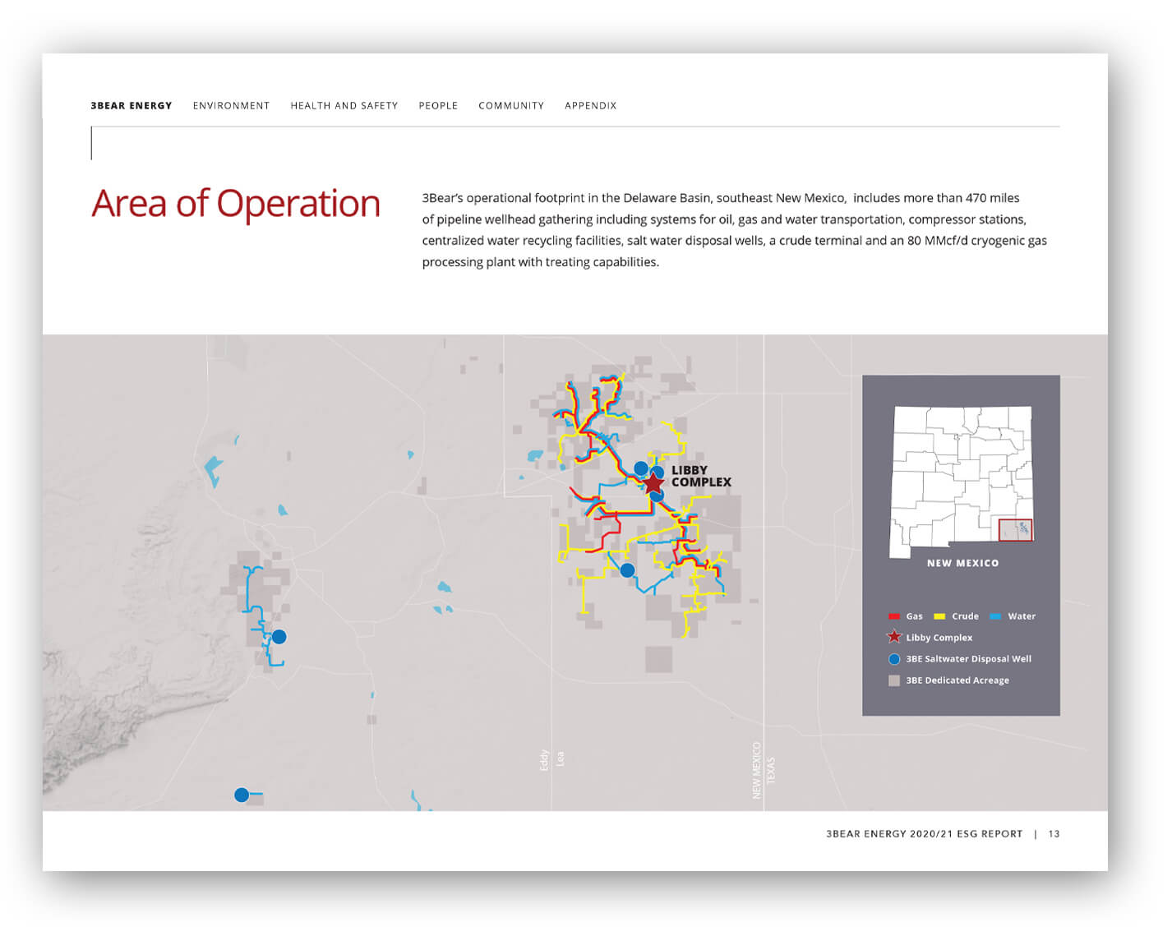Click the '3BE Saltwater Disposal Well' legend text
The image size is (1172, 936).
[x=968, y=659]
